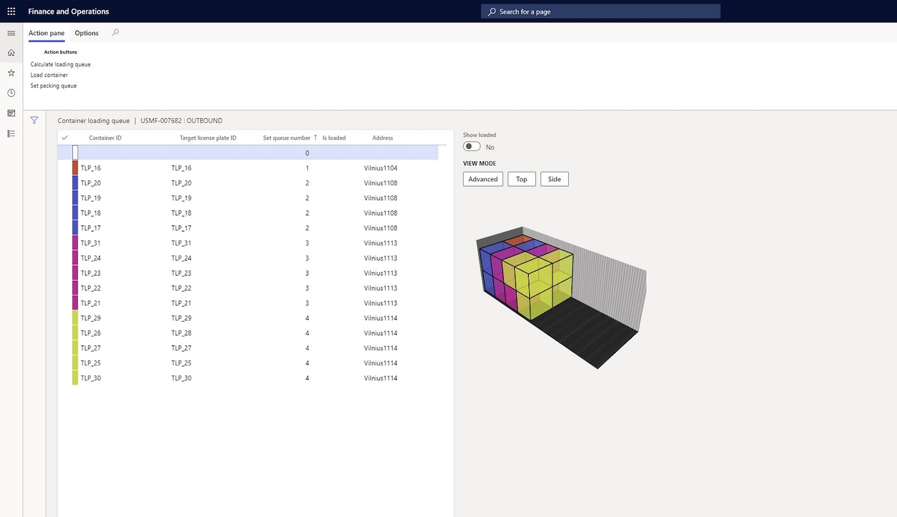This screenshot has height=517, width=897.
Task: Go to Home in left sidebar
Action: coord(11,53)
